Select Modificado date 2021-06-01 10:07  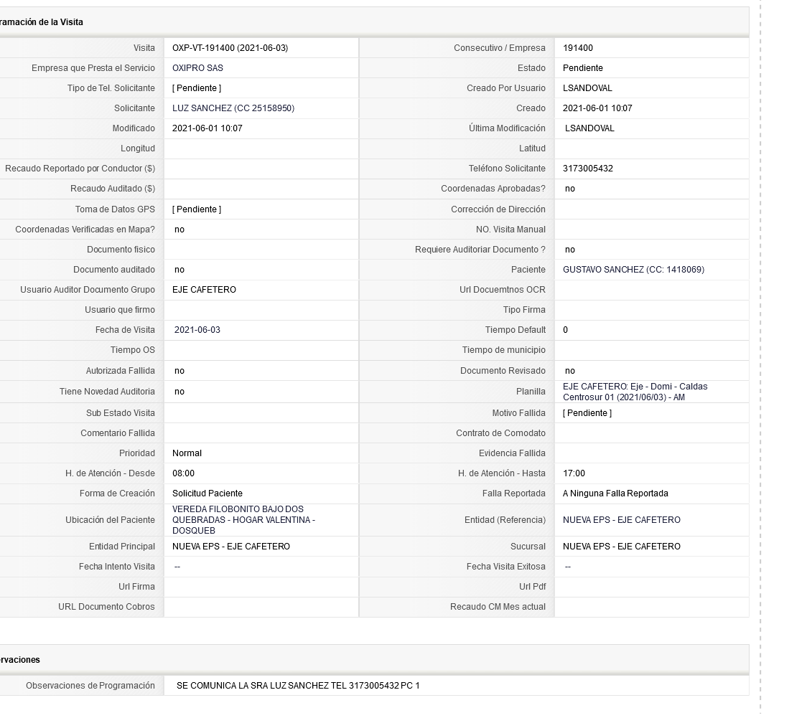[207, 128]
